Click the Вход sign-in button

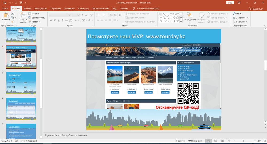[x=230, y=3]
